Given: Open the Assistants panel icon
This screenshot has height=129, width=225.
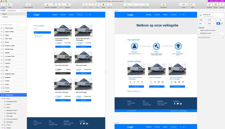Looking at the screenshot, I should (163, 4).
